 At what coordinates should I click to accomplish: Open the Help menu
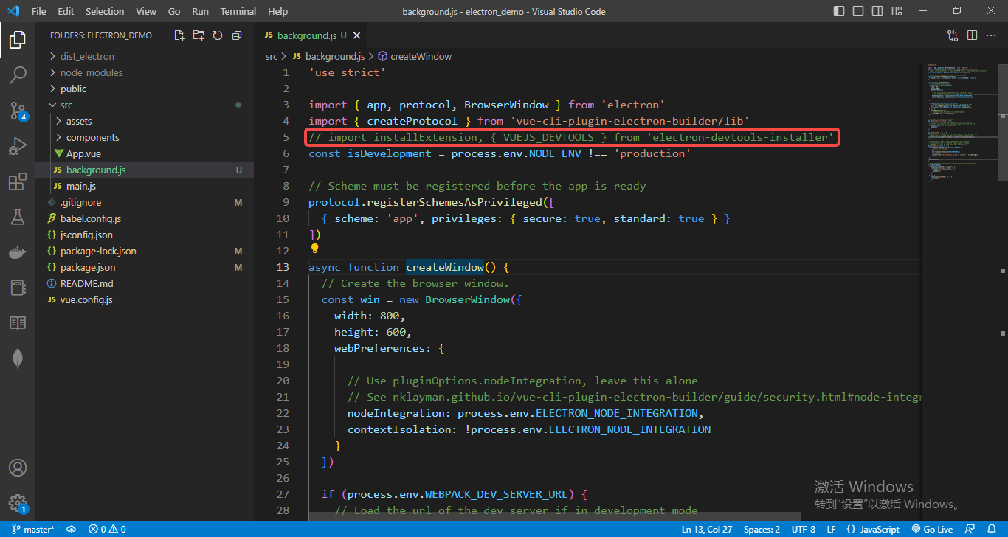click(278, 11)
